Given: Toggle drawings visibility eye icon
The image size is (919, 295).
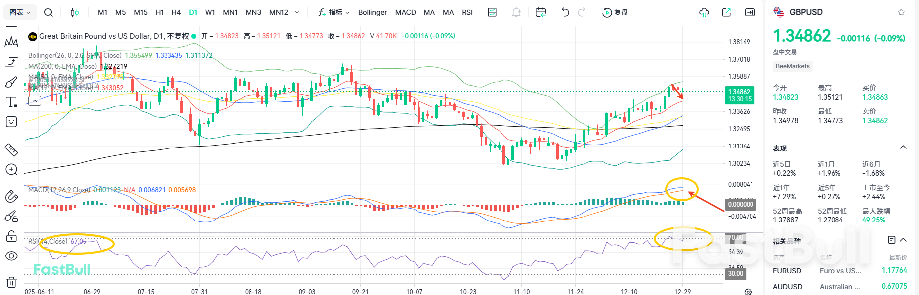Looking at the screenshot, I should [x=11, y=256].
